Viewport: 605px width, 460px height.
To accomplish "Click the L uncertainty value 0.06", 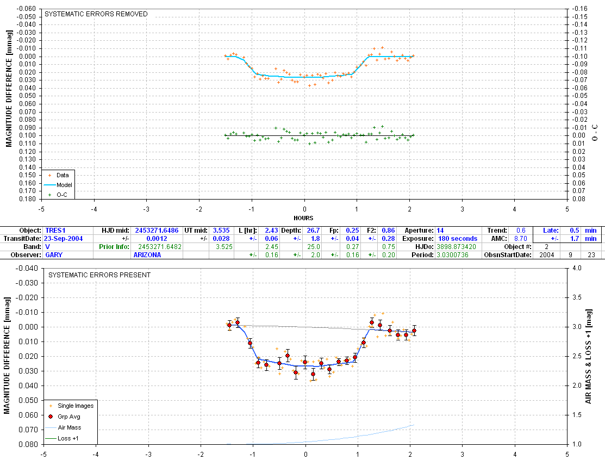I will click(271, 239).
